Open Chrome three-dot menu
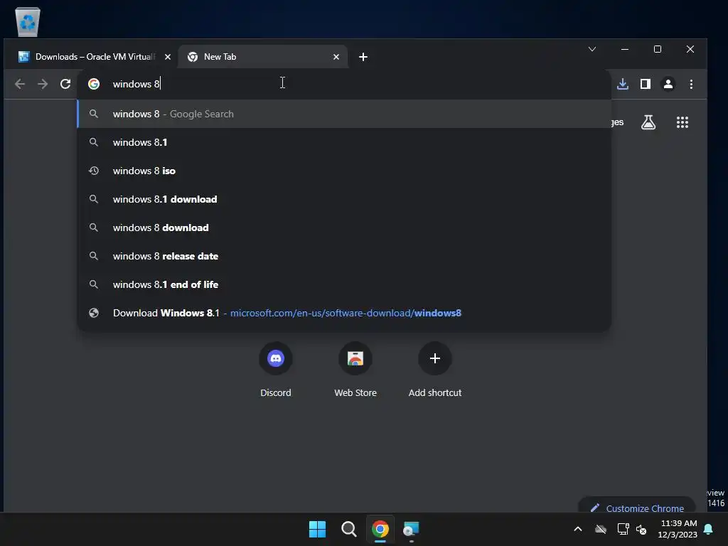This screenshot has width=728, height=546. point(691,84)
